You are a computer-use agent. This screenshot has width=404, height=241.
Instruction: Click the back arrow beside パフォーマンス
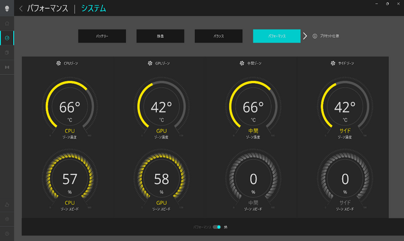[21, 8]
